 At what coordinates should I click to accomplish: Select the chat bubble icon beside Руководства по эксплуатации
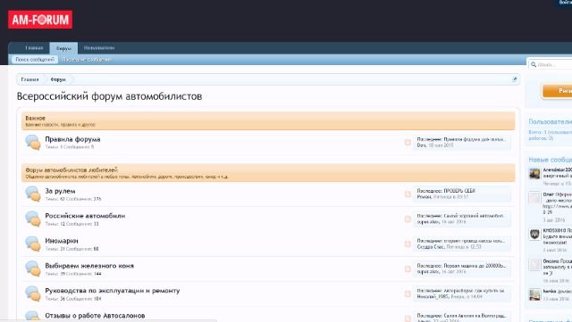coord(33,293)
